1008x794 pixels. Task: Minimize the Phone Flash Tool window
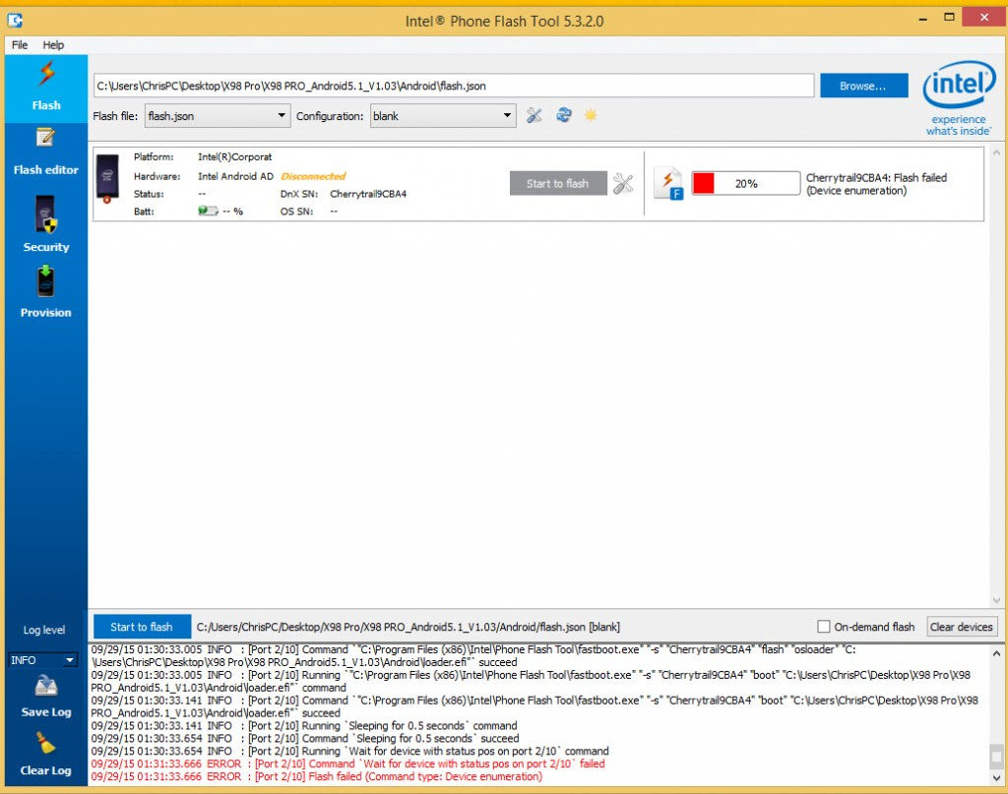(923, 19)
